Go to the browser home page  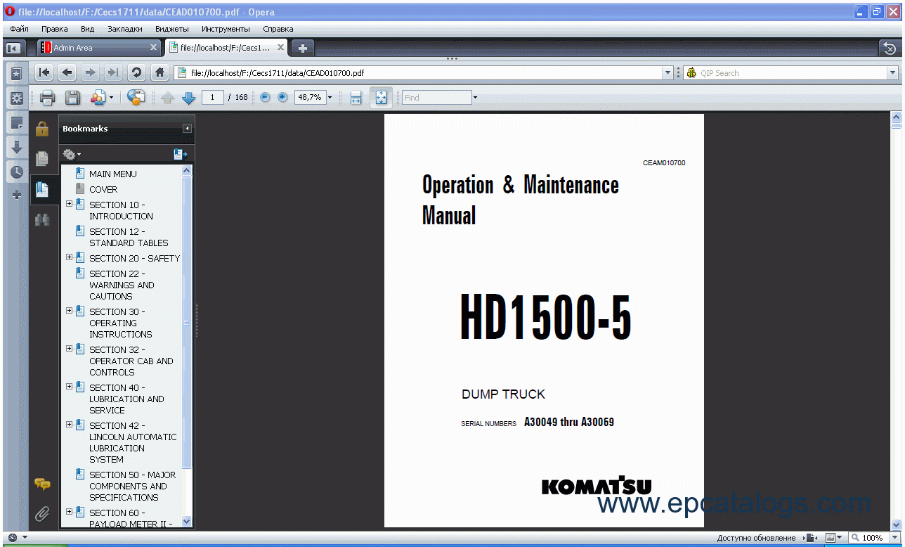pyautogui.click(x=160, y=72)
